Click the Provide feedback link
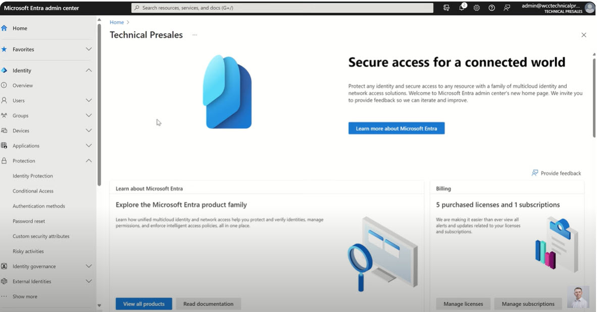The width and height of the screenshot is (597, 312). click(x=556, y=173)
